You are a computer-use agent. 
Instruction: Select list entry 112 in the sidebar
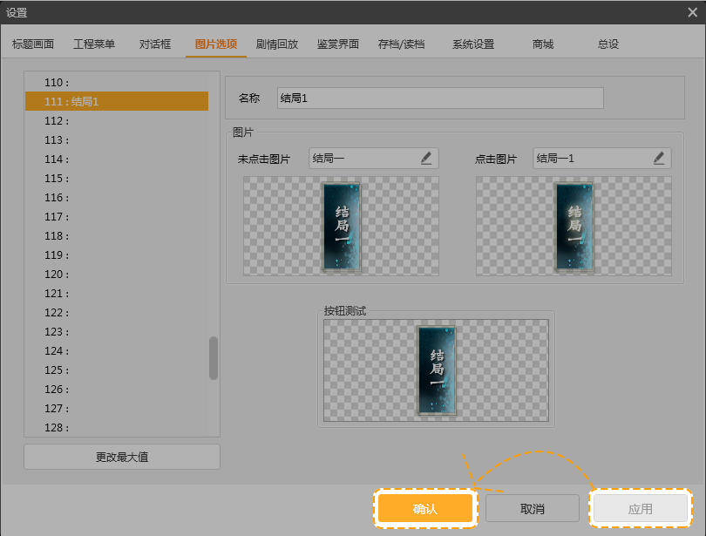(105, 120)
